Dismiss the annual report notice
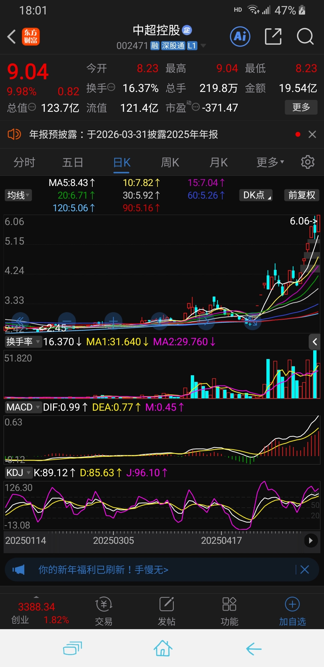The height and width of the screenshot is (667, 324). 312,134
